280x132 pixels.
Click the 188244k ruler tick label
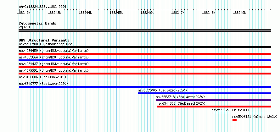click(85, 13)
